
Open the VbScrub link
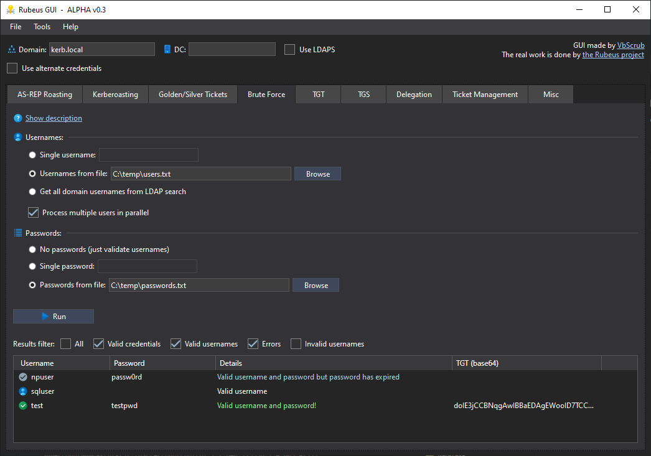(x=630, y=45)
